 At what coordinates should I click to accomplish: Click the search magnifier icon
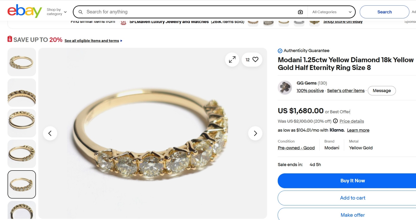81,12
